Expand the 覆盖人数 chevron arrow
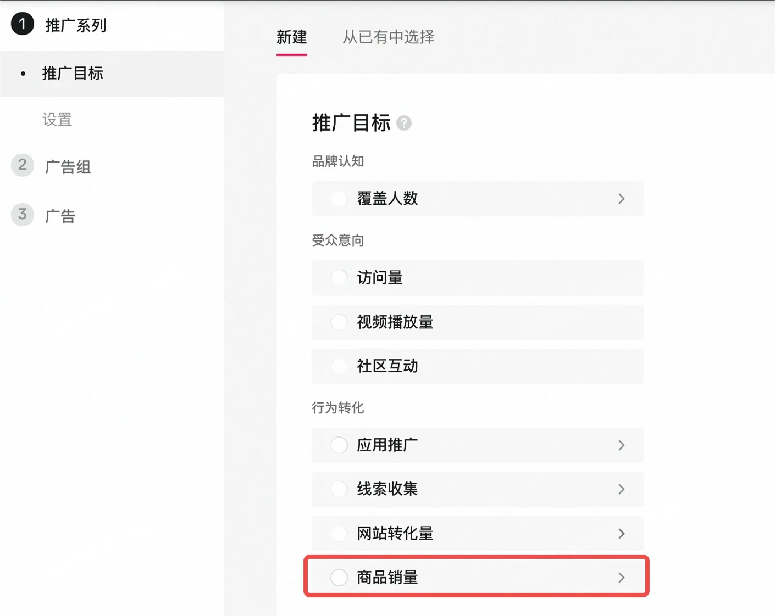This screenshot has height=616, width=775. click(x=622, y=199)
